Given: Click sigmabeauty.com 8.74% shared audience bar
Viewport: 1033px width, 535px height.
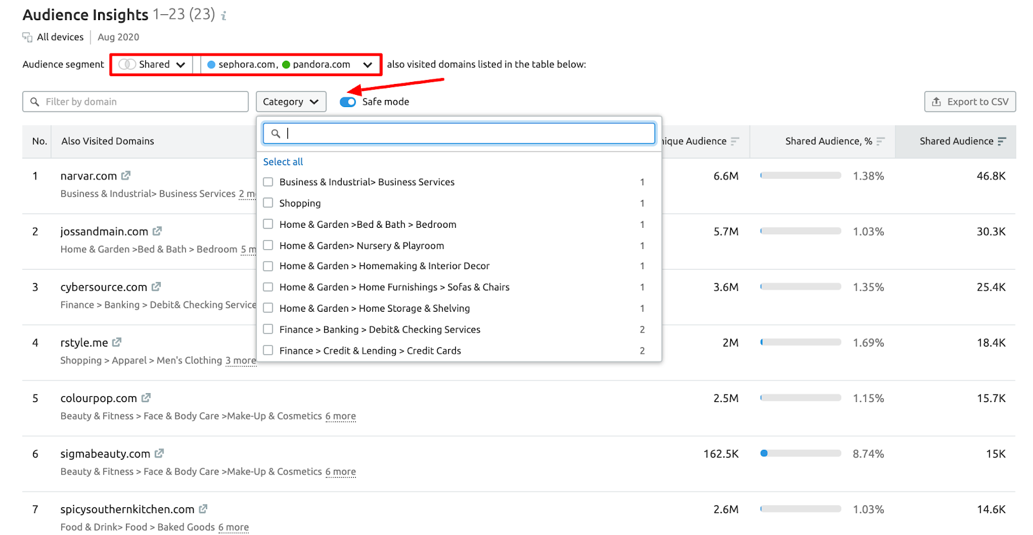Looking at the screenshot, I should pyautogui.click(x=801, y=454).
